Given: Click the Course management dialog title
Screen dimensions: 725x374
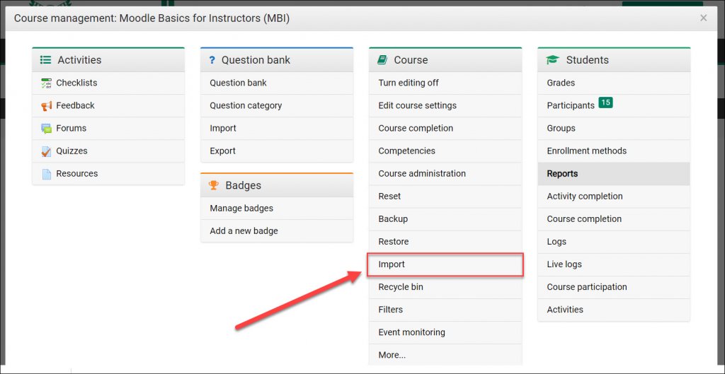Looking at the screenshot, I should [x=152, y=18].
